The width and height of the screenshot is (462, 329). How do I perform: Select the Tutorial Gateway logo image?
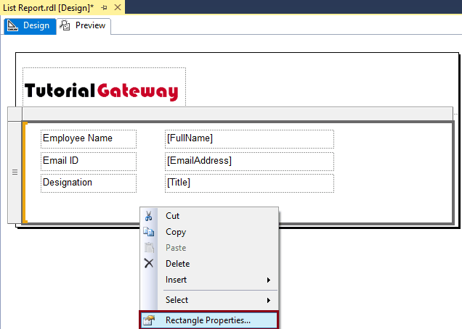[105, 87]
